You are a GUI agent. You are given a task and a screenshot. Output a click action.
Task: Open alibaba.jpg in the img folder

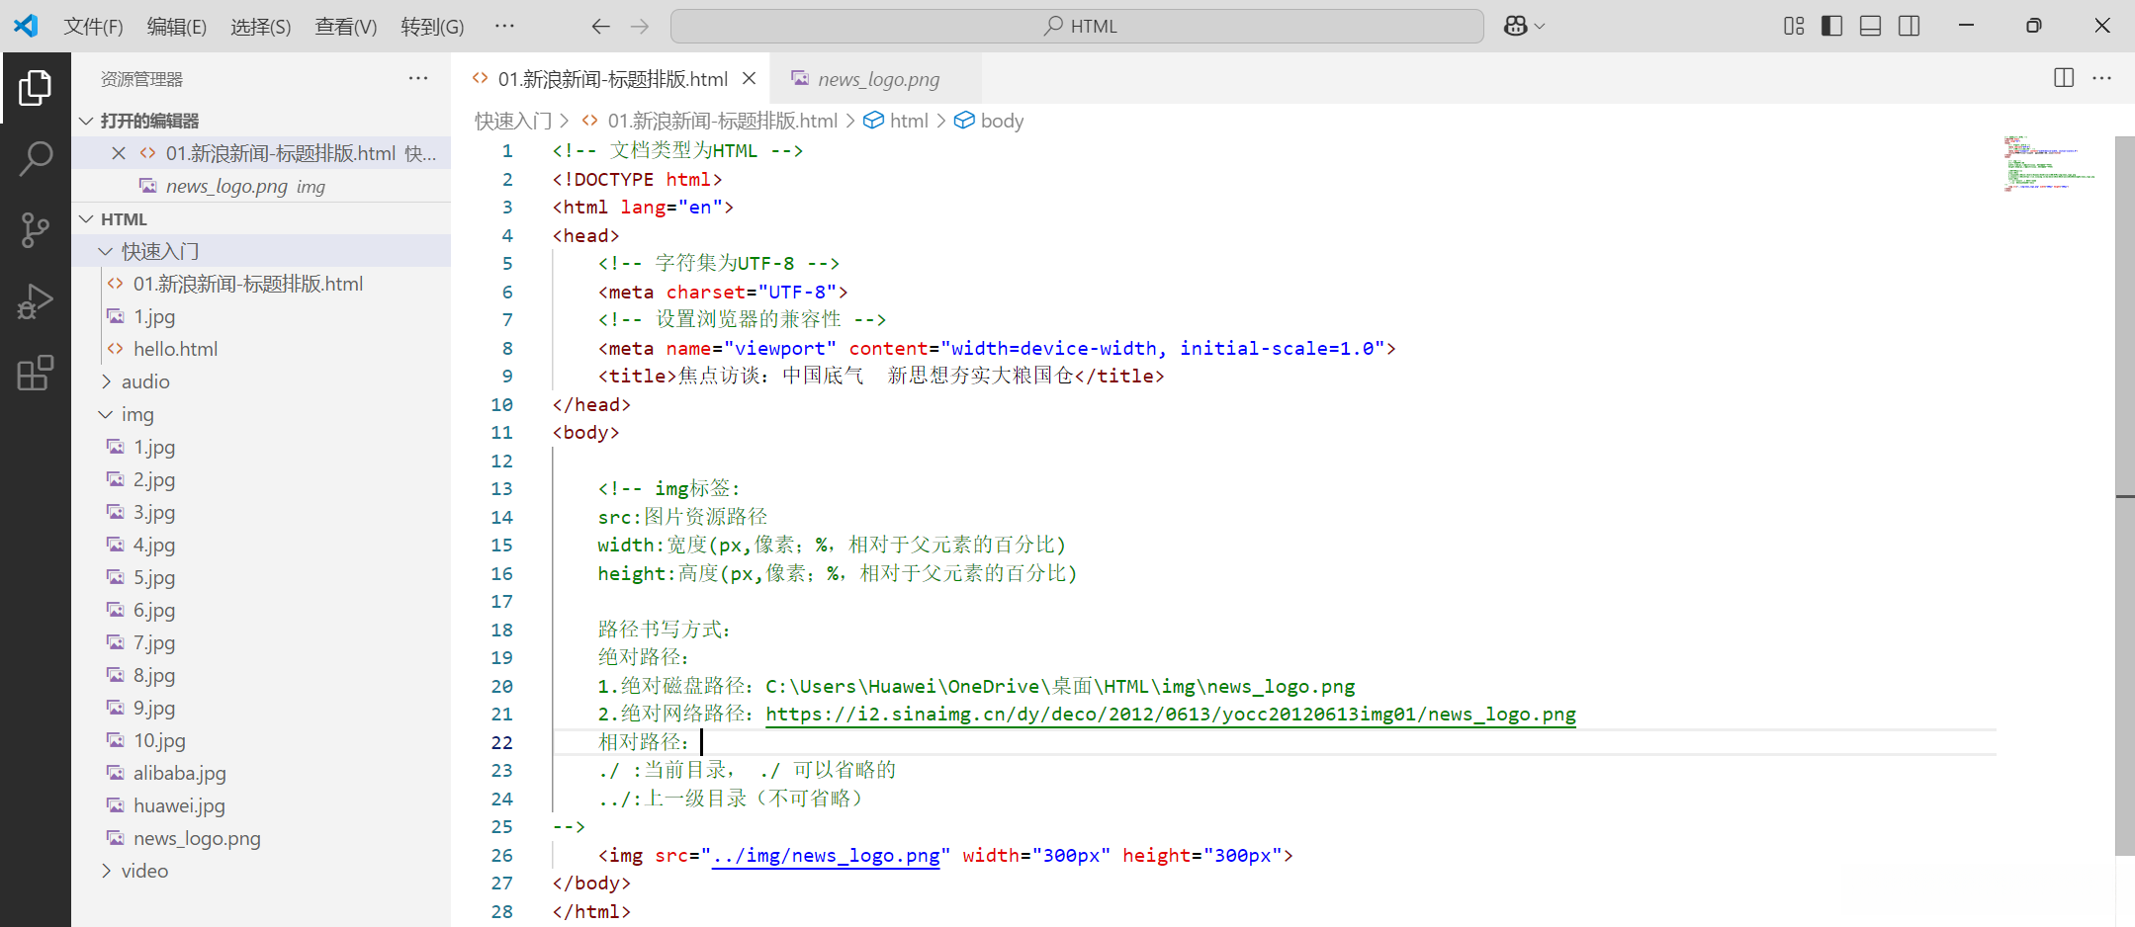tap(261, 773)
